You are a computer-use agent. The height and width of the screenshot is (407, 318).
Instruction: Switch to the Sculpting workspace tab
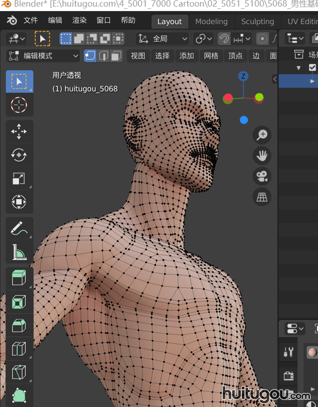[x=257, y=21]
